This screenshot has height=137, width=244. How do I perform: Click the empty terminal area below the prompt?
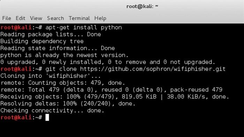coord(122,129)
